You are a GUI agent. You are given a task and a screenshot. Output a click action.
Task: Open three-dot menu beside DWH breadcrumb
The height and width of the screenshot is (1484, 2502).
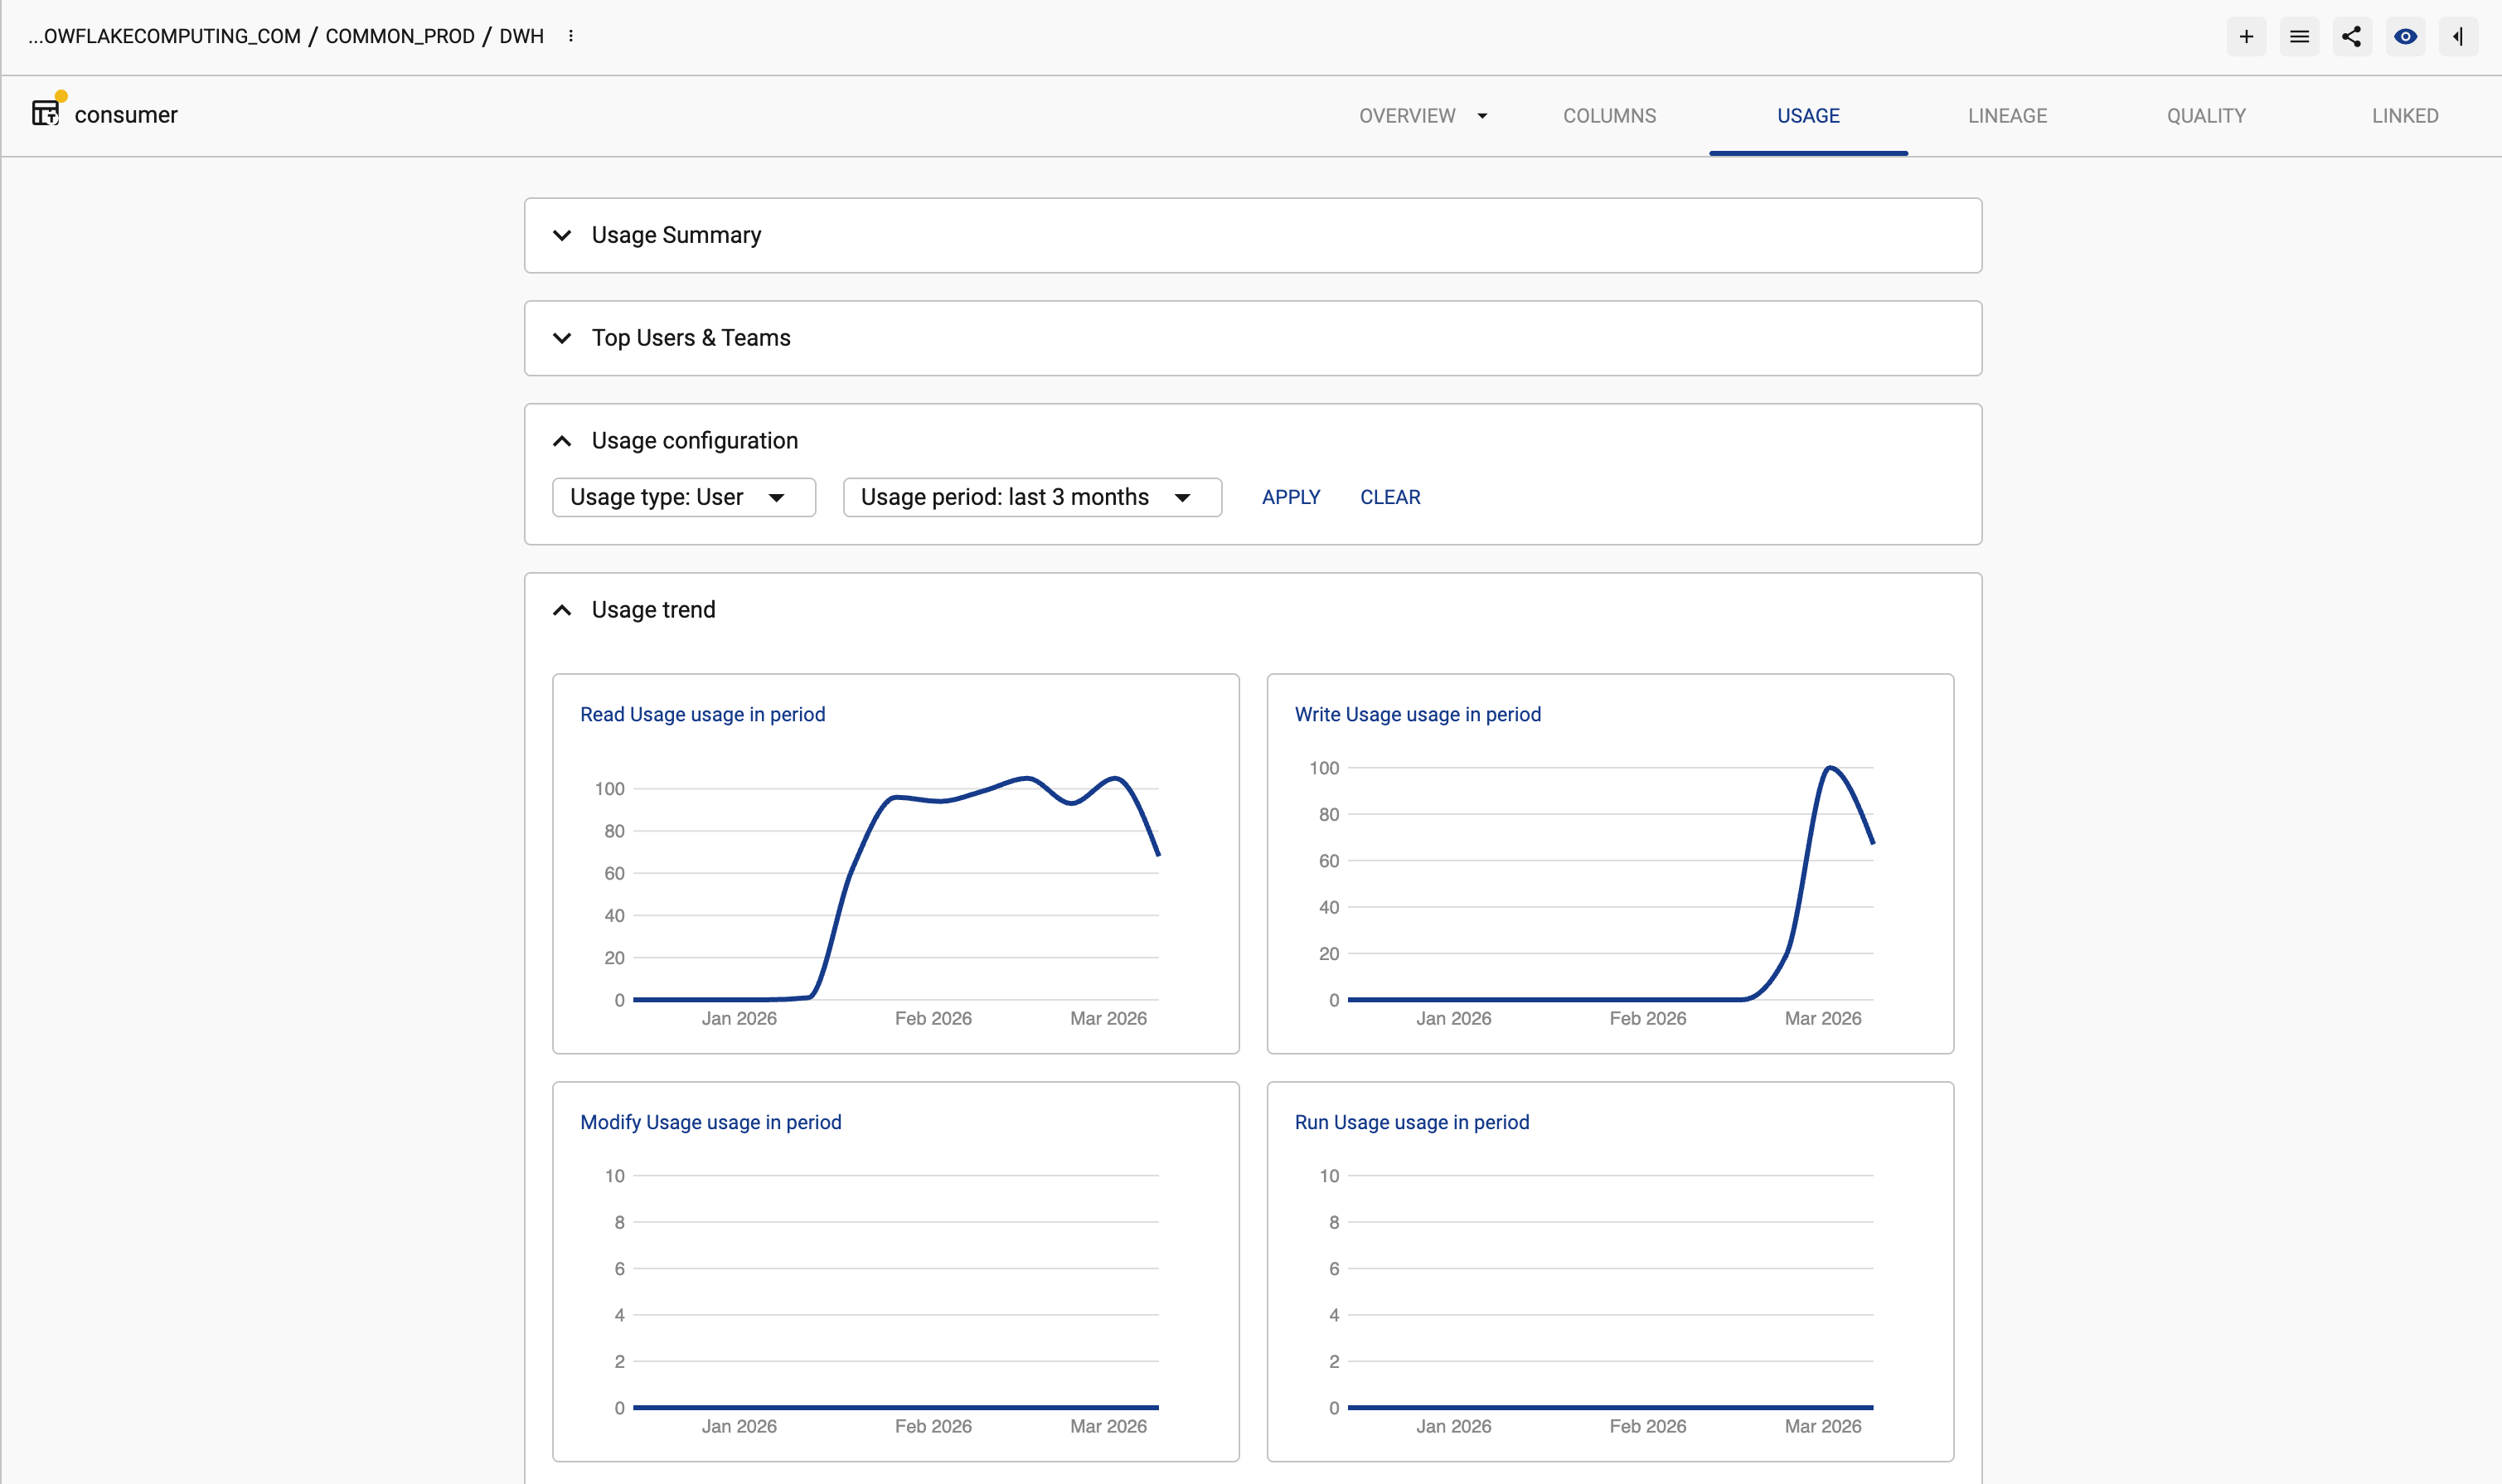[571, 36]
